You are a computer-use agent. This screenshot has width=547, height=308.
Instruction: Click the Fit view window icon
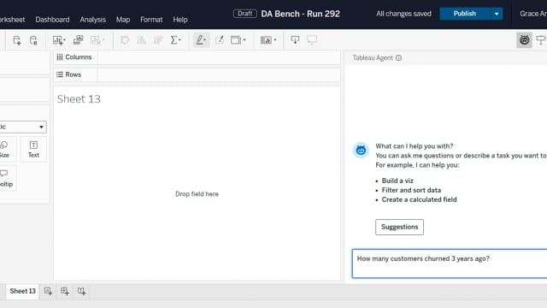click(236, 40)
